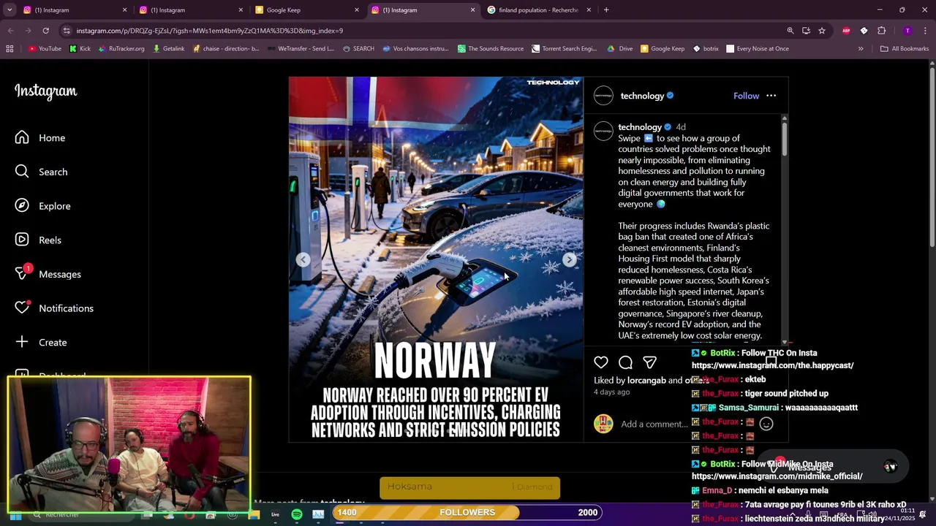View site information for instagram.com
The width and height of the screenshot is (936, 526).
tap(67, 31)
